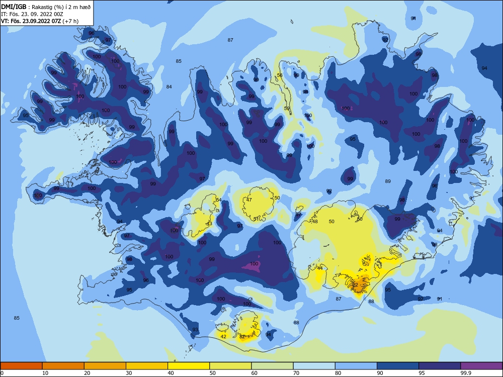The height and width of the screenshot is (377, 503).
Task: Click the 50–60 pale yellow legend swatch
Action: click(x=230, y=366)
